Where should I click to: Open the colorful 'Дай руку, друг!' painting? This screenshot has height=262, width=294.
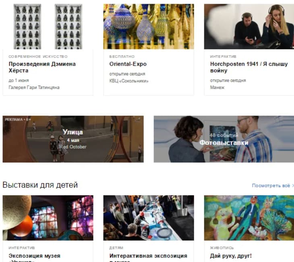pos(249,218)
